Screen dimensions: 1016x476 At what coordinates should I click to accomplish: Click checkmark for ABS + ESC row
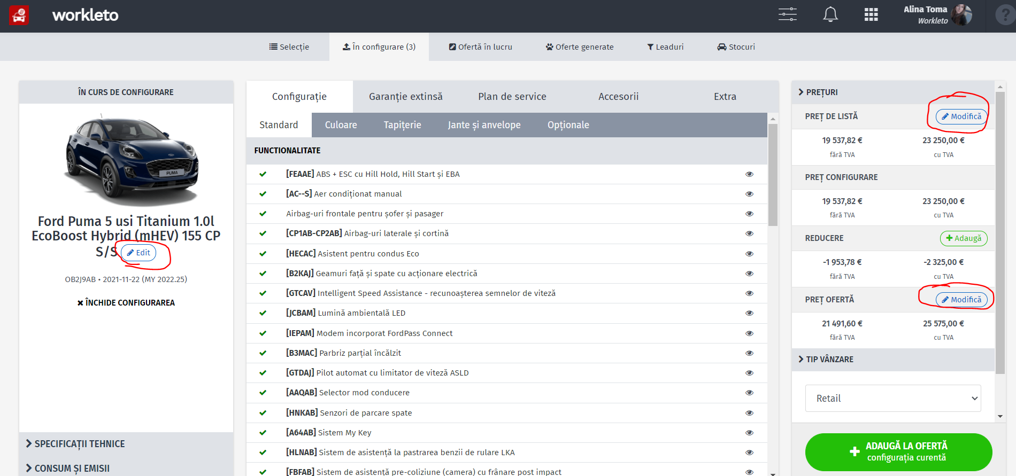point(263,174)
